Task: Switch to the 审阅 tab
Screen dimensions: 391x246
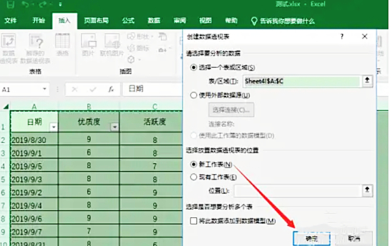Action: coord(180,20)
